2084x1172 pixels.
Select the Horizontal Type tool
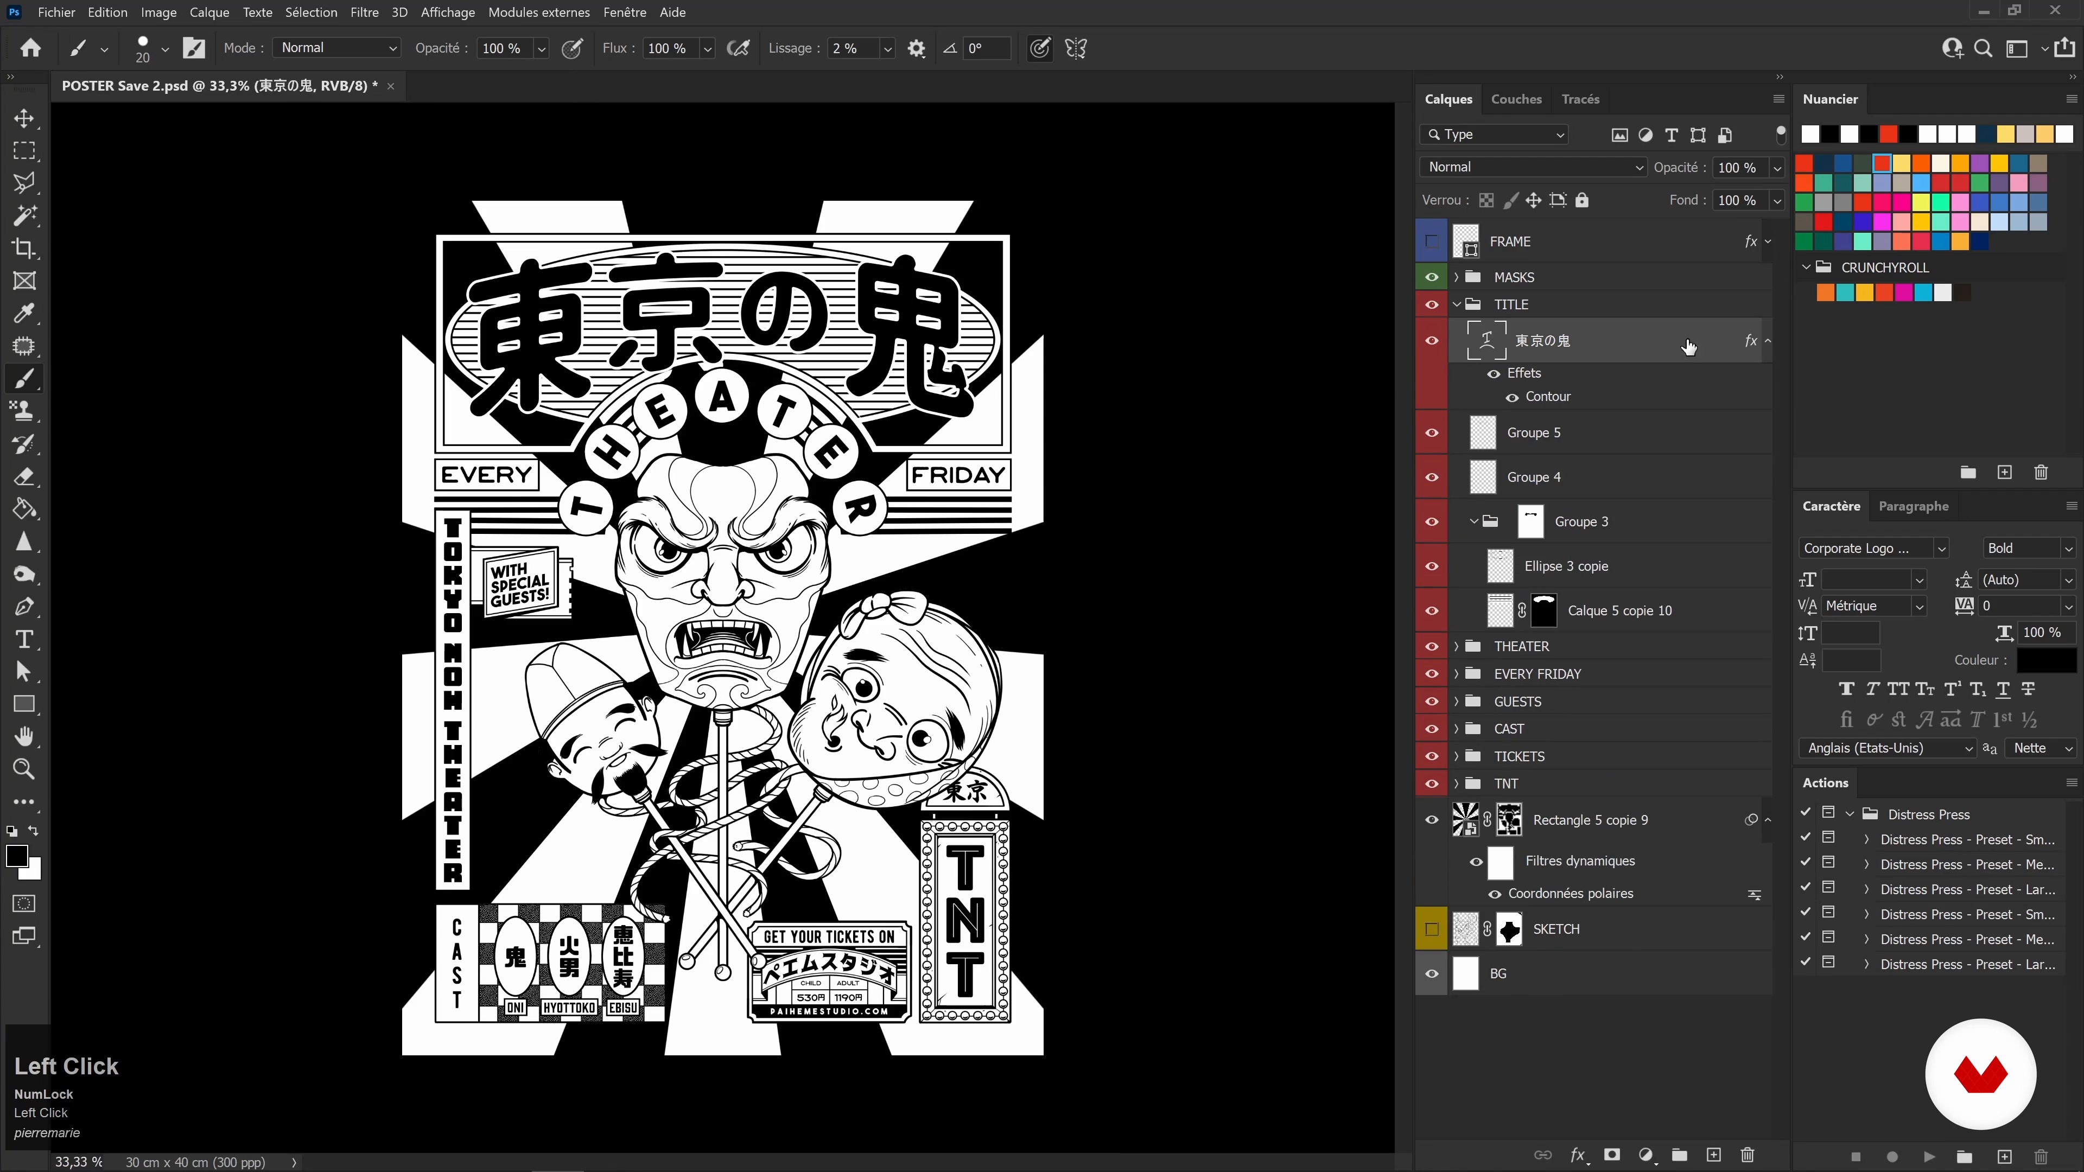coord(24,639)
